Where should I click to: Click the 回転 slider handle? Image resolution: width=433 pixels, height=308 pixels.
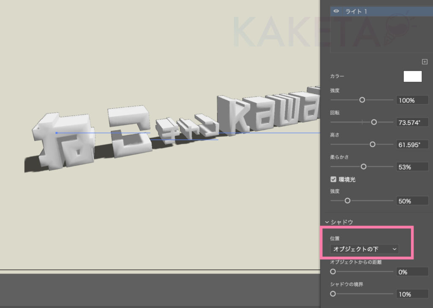[x=374, y=122]
